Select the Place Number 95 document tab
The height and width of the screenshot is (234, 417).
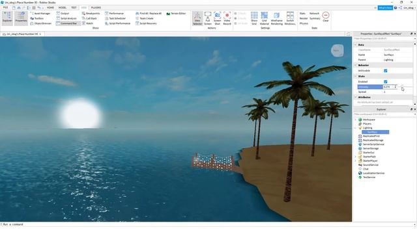point(22,34)
